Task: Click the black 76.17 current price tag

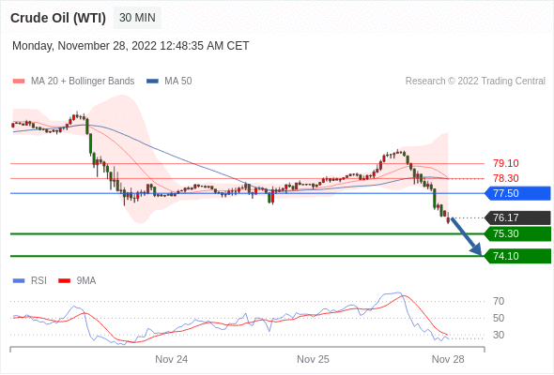Action: click(x=517, y=217)
